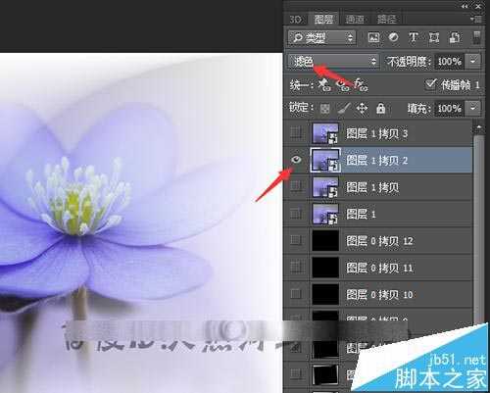This screenshot has height=393, width=490.
Task: Filter layers by shape layer icon
Action: [x=434, y=37]
